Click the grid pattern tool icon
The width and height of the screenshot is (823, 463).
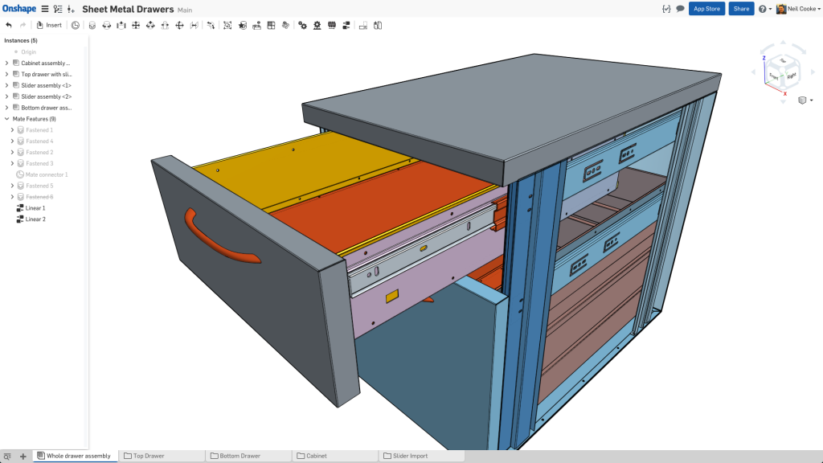272,25
